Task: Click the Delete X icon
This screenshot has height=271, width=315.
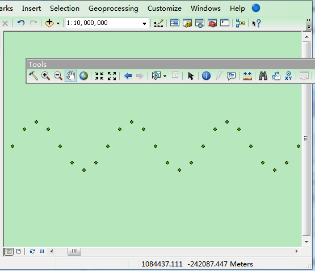Action: [x=5, y=23]
